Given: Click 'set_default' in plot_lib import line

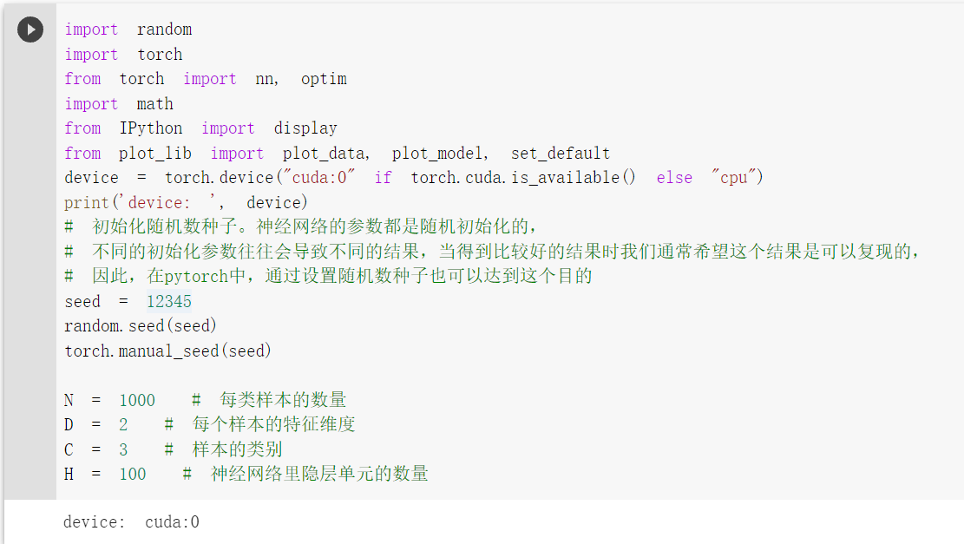Looking at the screenshot, I should (560, 153).
